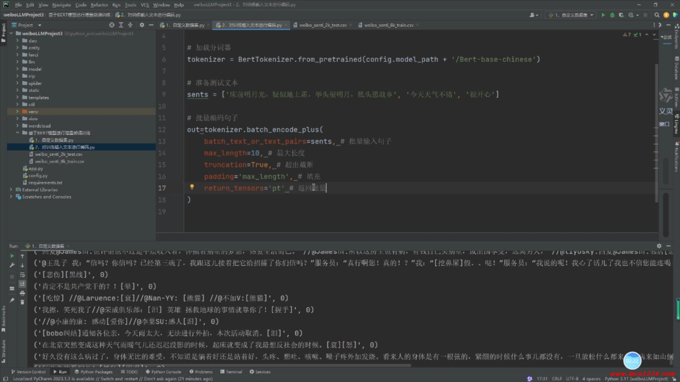The height and width of the screenshot is (382, 680).
Task: Open the Refactor menu
Action: (x=99, y=5)
